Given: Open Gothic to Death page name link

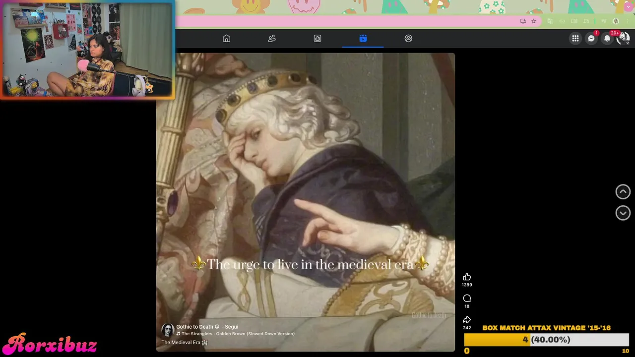Looking at the screenshot, I should coord(195,327).
